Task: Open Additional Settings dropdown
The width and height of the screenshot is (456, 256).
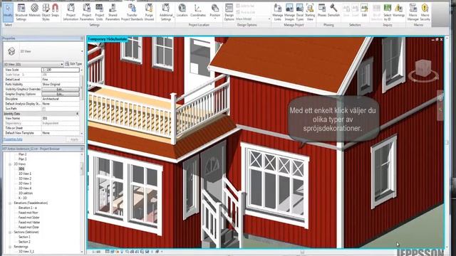Action: click(x=166, y=13)
